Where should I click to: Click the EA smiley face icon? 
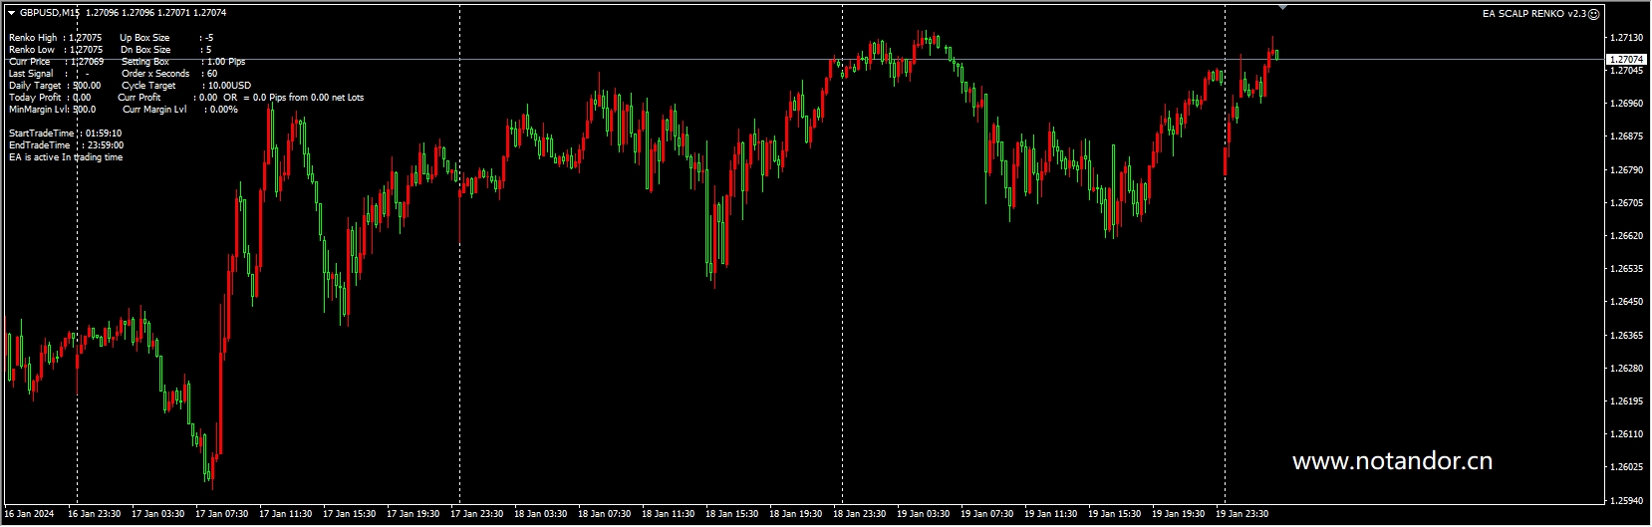tap(1593, 14)
